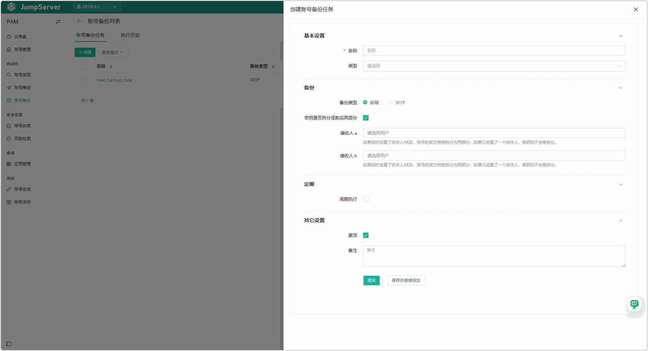
Task: Switch to the 账号备份任务 tab
Action: [90, 35]
